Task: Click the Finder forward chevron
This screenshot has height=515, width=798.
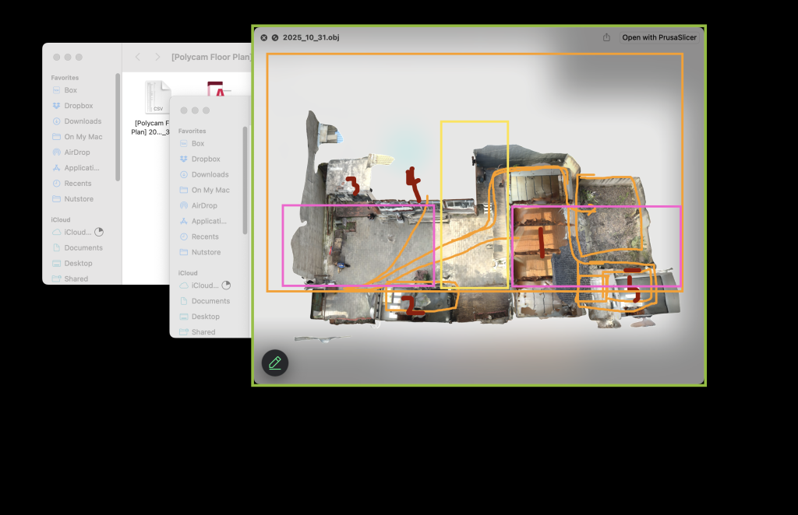Action: pyautogui.click(x=157, y=57)
